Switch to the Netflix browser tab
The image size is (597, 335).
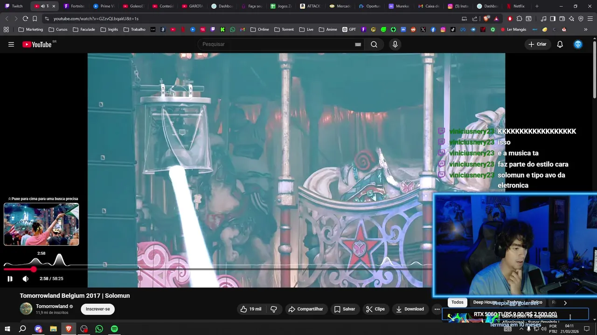point(515,6)
